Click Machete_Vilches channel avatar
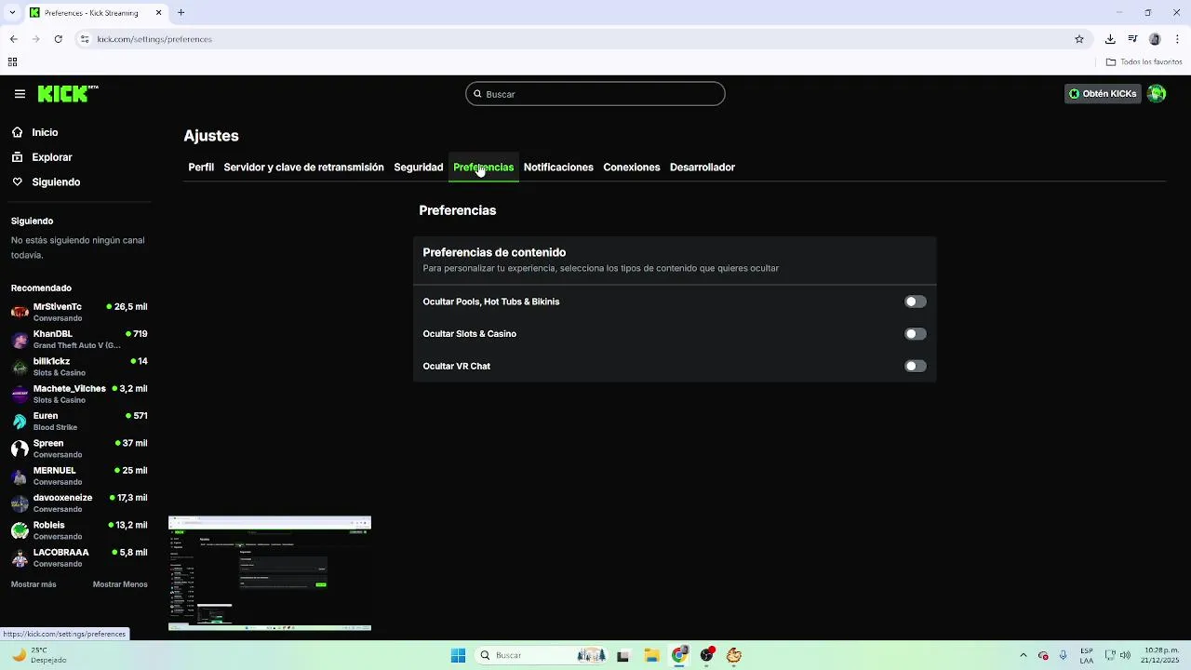This screenshot has width=1191, height=670. [20, 395]
